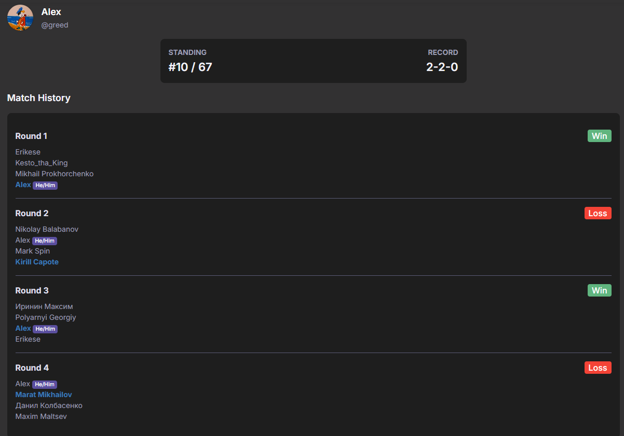
Task: Click the Win badge for Round 3
Action: (x=599, y=290)
